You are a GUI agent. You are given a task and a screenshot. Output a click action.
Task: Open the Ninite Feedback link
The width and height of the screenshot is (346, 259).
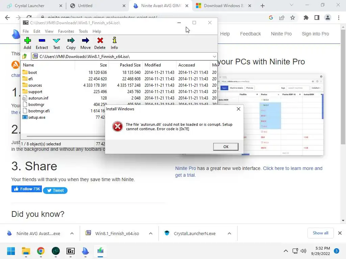coord(250,34)
